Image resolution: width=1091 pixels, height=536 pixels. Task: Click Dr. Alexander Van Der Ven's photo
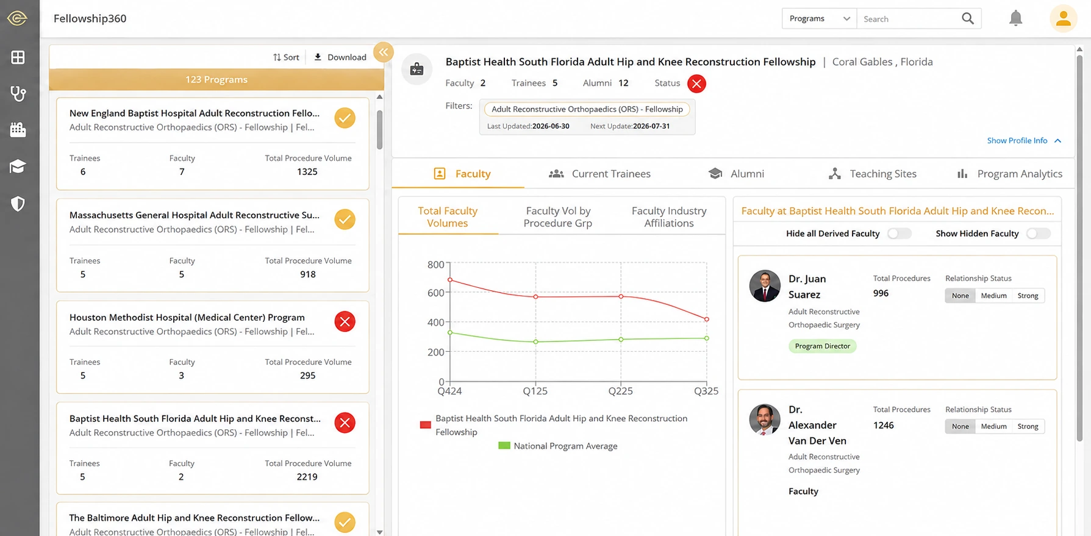pos(765,420)
